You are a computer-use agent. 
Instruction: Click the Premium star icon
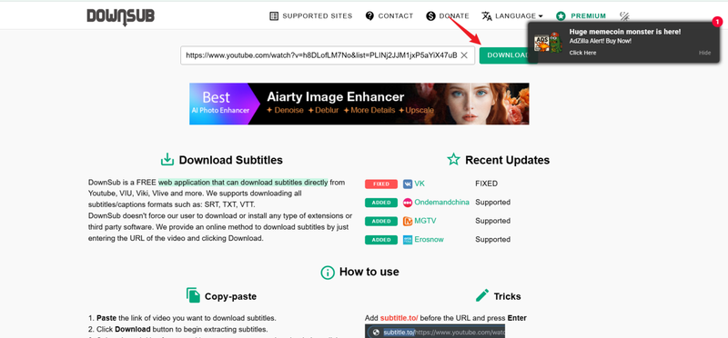561,16
